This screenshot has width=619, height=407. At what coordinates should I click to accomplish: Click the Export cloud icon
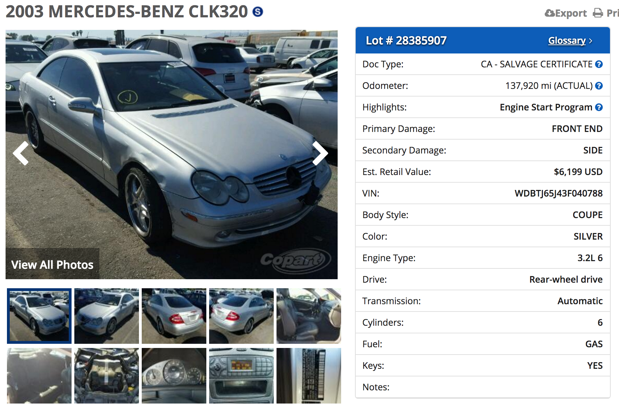(x=550, y=13)
